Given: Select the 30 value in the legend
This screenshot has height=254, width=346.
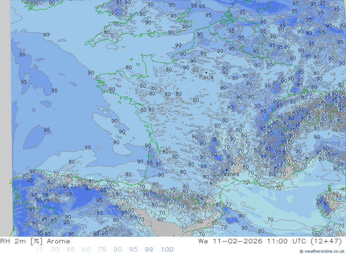Looking at the screenshot, I should [55, 249].
